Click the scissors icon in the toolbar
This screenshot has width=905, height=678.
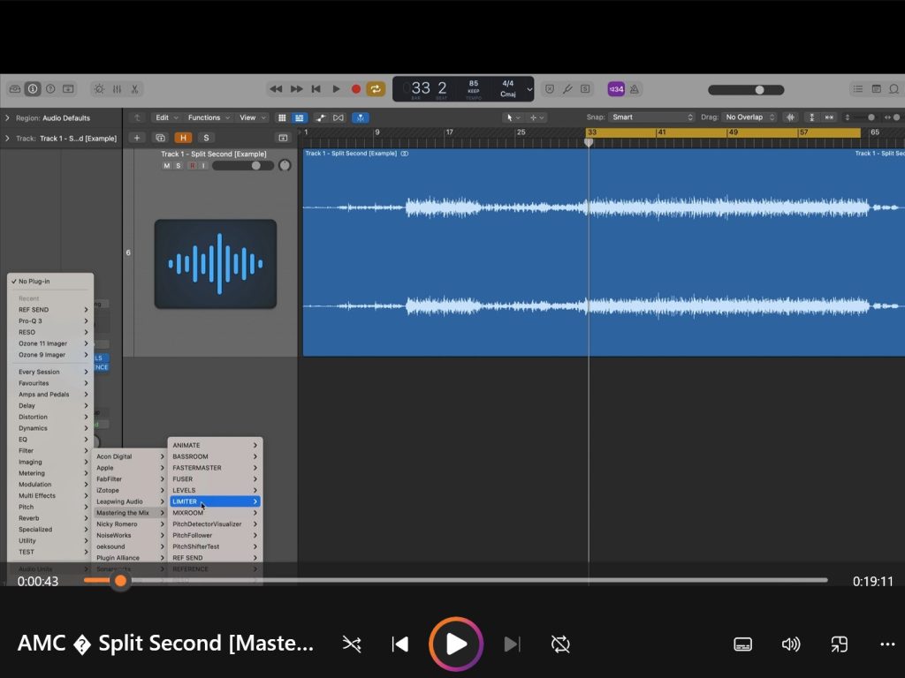pyautogui.click(x=135, y=89)
